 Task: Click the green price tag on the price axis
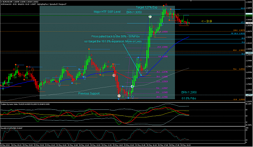pos(249,16)
